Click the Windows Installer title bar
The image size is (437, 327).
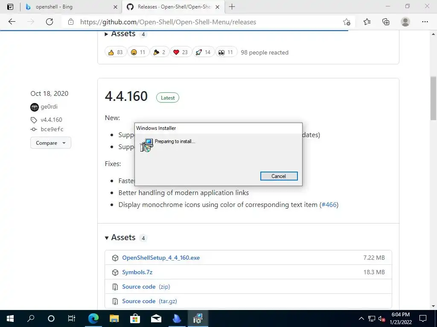click(218, 128)
